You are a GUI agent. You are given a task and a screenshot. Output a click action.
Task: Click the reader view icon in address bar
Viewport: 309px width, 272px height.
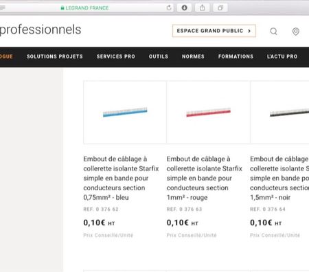pos(2,8)
